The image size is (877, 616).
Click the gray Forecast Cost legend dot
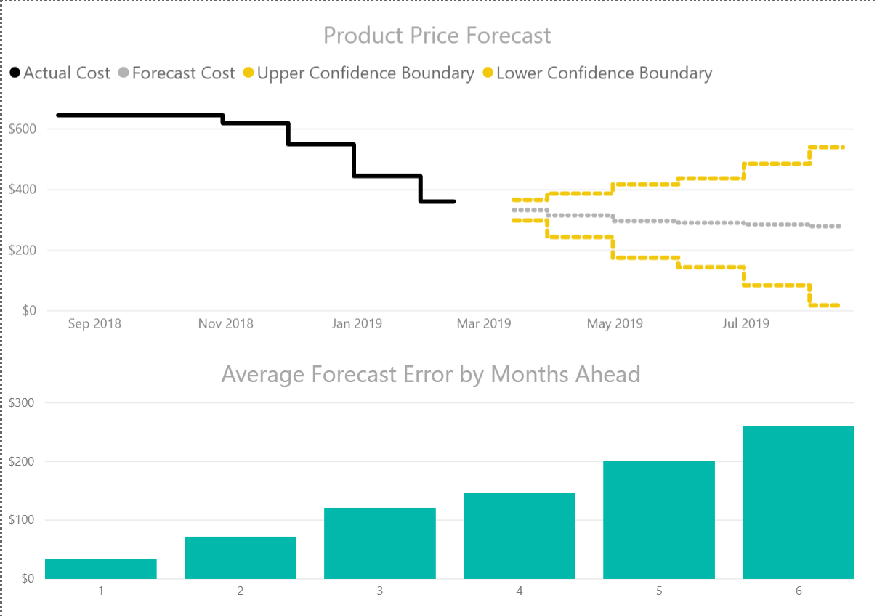(x=124, y=73)
